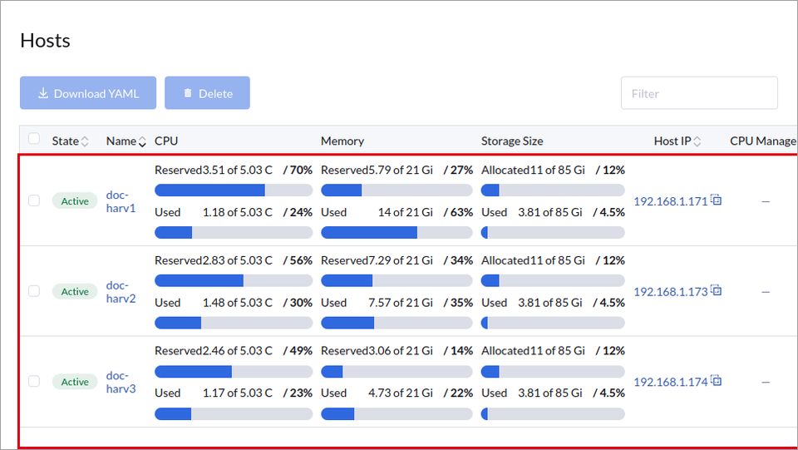Viewport: 798px width, 450px height.
Task: Open IP link 192.168.1.173
Action: (670, 292)
